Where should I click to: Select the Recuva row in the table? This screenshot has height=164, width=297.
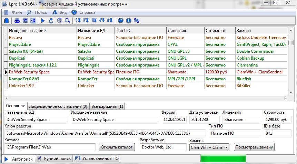146,38
